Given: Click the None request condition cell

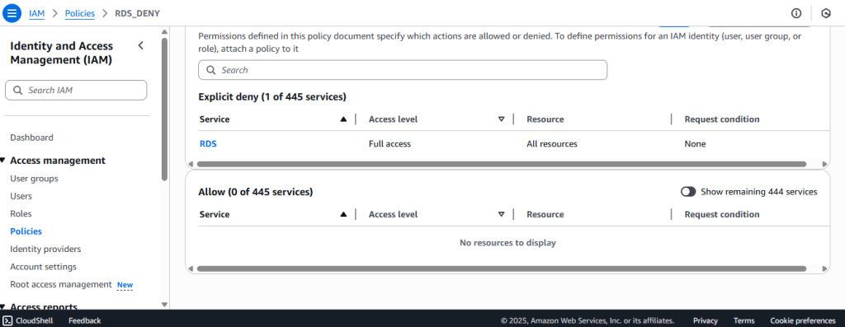Looking at the screenshot, I should (695, 144).
